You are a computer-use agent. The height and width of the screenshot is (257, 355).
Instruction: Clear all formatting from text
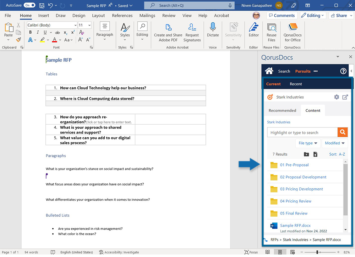(x=82, y=33)
